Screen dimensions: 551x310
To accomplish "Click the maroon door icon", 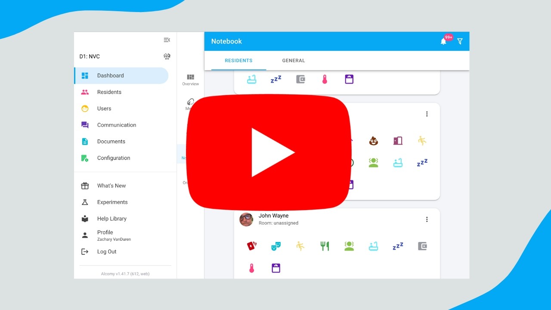I will [398, 141].
